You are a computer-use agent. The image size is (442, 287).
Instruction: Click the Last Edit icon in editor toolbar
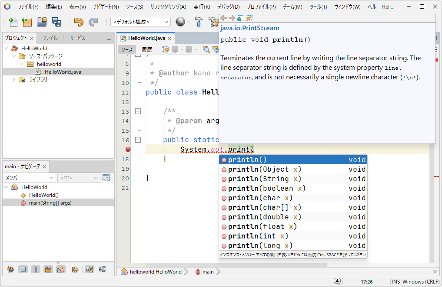pos(166,50)
